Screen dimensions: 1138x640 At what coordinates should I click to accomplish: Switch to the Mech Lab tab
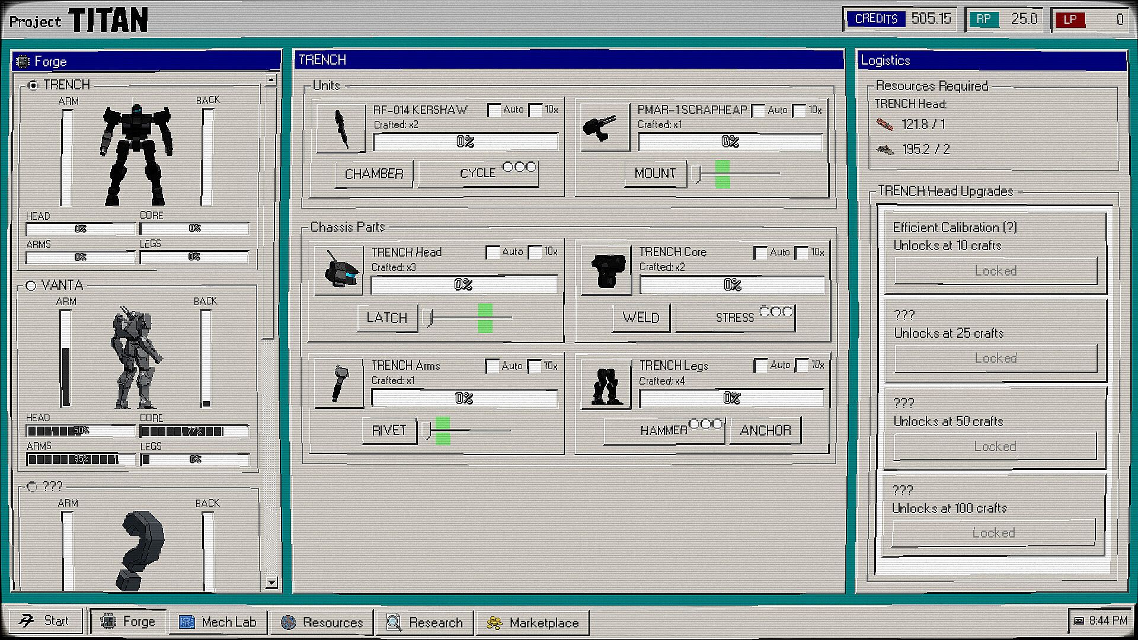tap(218, 622)
